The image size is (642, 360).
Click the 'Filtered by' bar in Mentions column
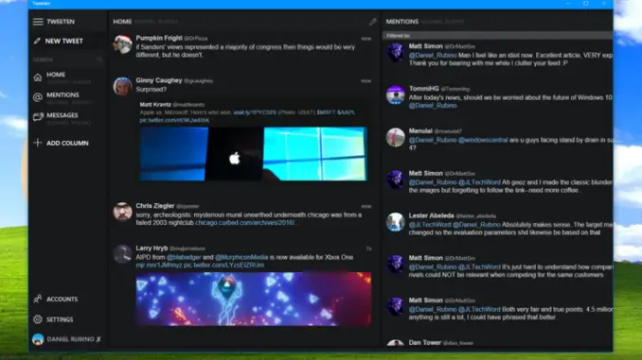tap(497, 36)
